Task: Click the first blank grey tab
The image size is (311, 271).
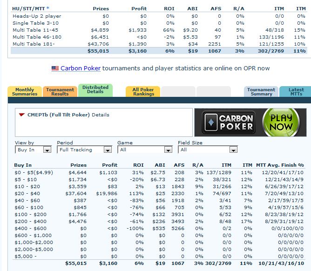Action: click(178, 92)
